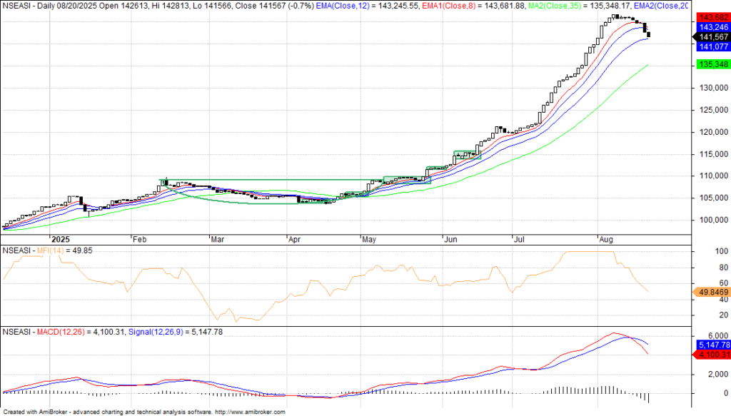
Task: Click the black 141,567 close price marker
Action: point(711,37)
